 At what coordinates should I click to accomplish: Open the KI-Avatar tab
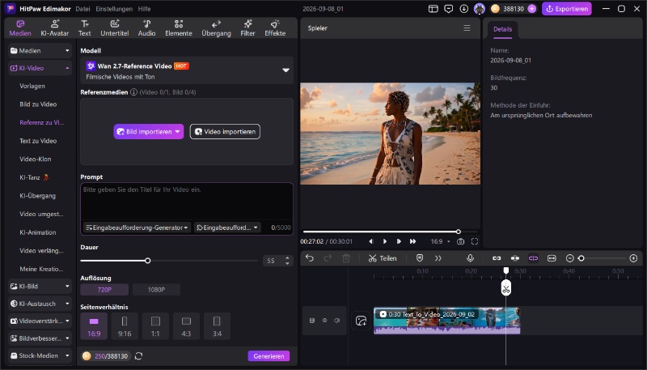[x=54, y=28]
